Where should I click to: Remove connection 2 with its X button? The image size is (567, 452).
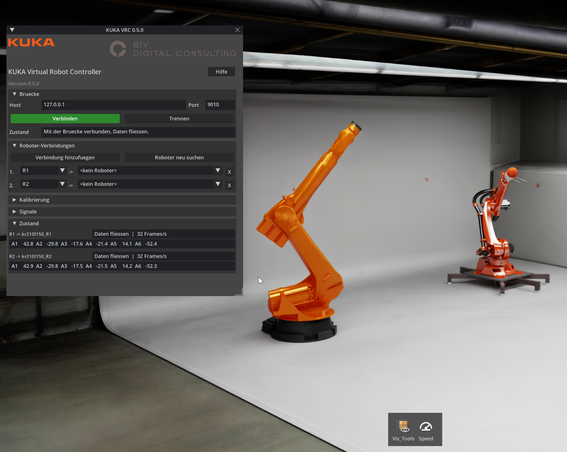pyautogui.click(x=229, y=185)
